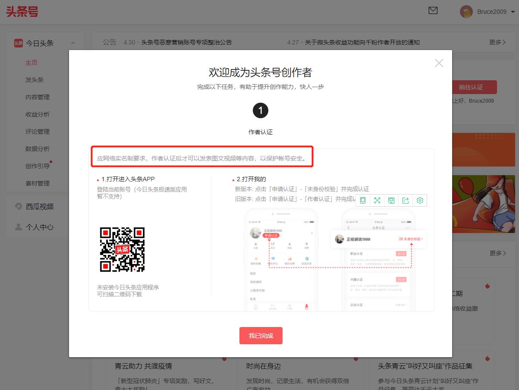This screenshot has width=519, height=390.
Task: Close the welcome dialog with X
Action: [439, 63]
